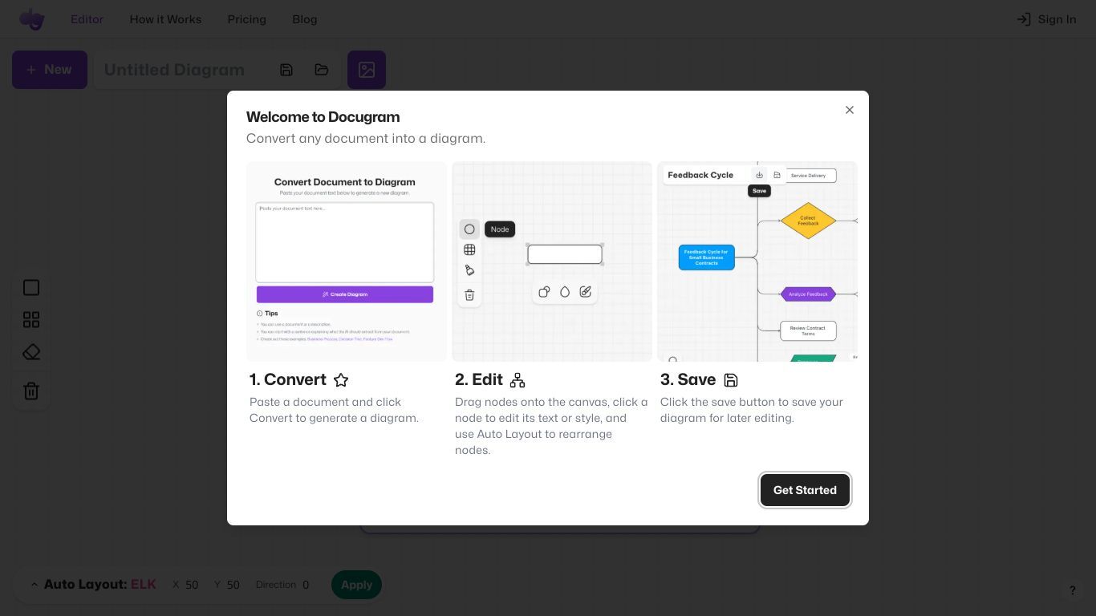The width and height of the screenshot is (1096, 616).
Task: Close the Welcome to Docugram dialog
Action: click(850, 110)
